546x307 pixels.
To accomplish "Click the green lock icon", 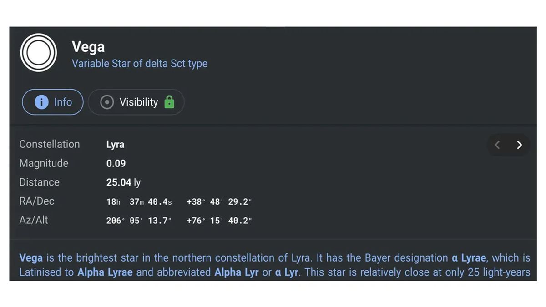I will [169, 102].
